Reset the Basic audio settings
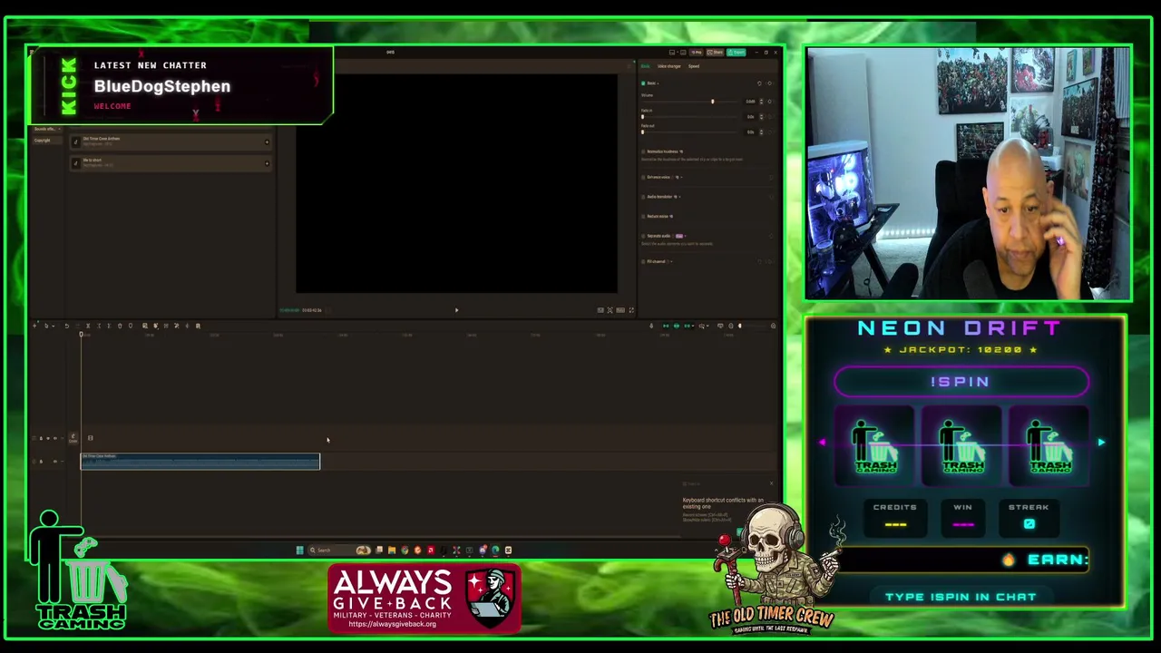This screenshot has height=653, width=1161. (x=759, y=83)
